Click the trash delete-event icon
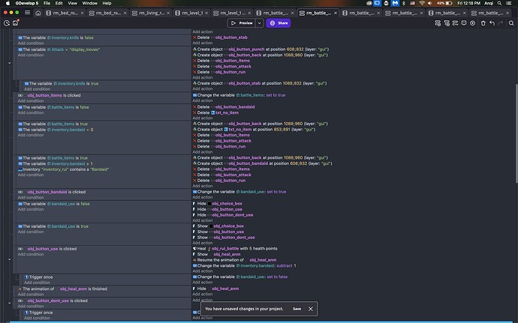518x323 pixels. [483, 23]
